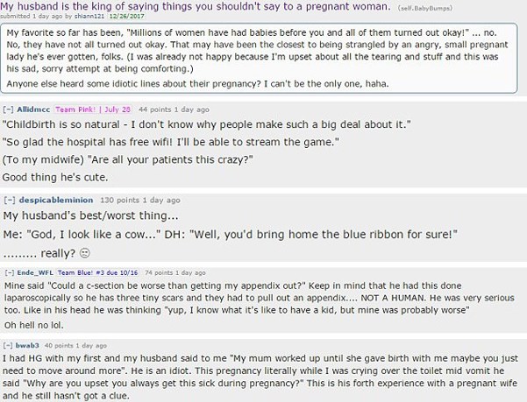Collapse Allidmcc's comment with [-] toggle

click(9, 109)
